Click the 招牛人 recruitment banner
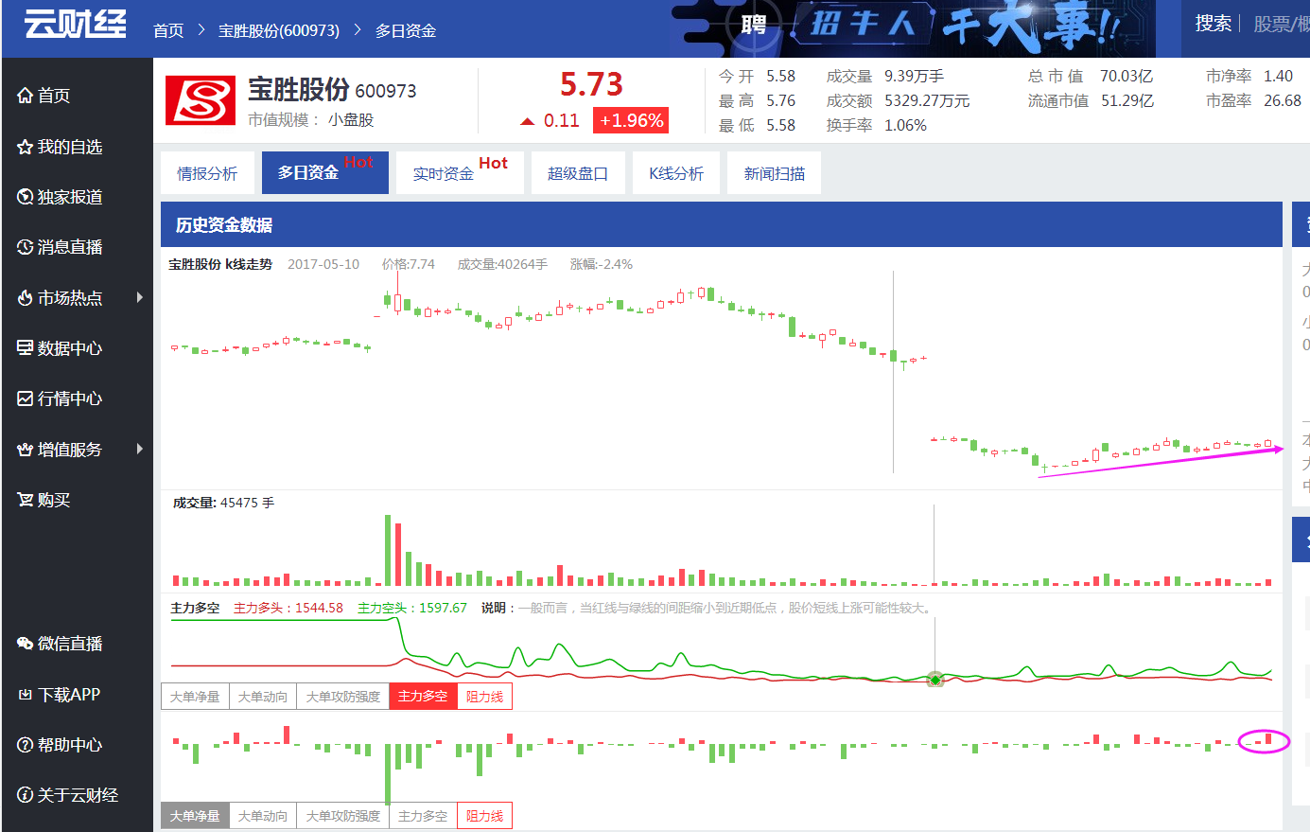1310x832 pixels. pos(913,28)
